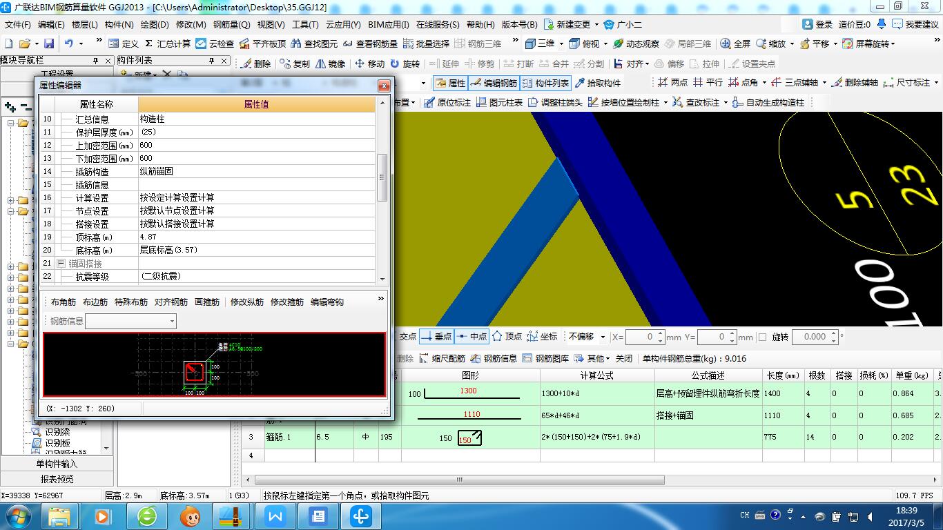Screen dimensions: 943x530
Task: Open 查看钢筋量 rebar quantity view
Action: tap(371, 43)
